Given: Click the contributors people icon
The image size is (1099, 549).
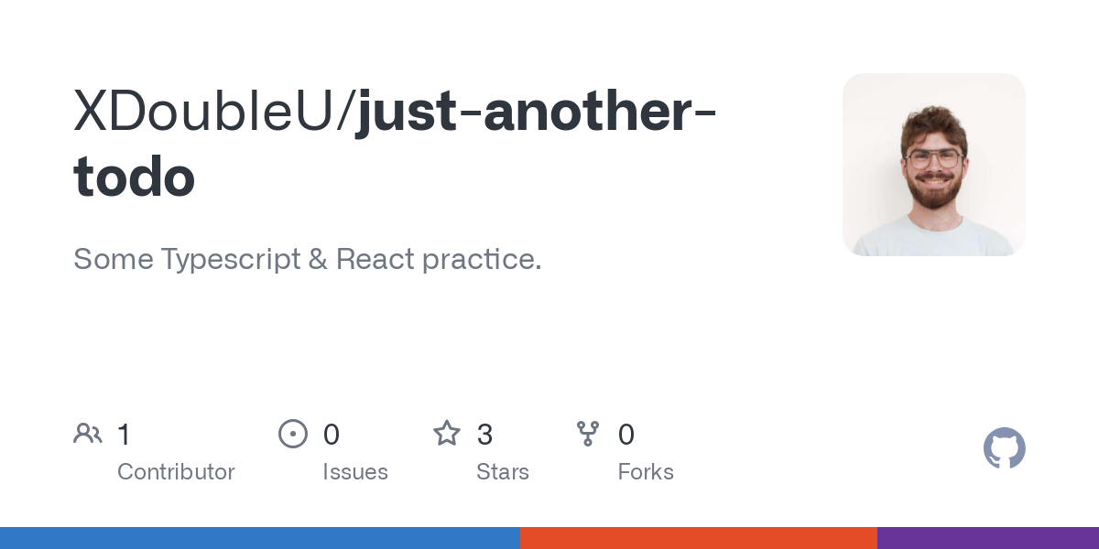Looking at the screenshot, I should 88,434.
